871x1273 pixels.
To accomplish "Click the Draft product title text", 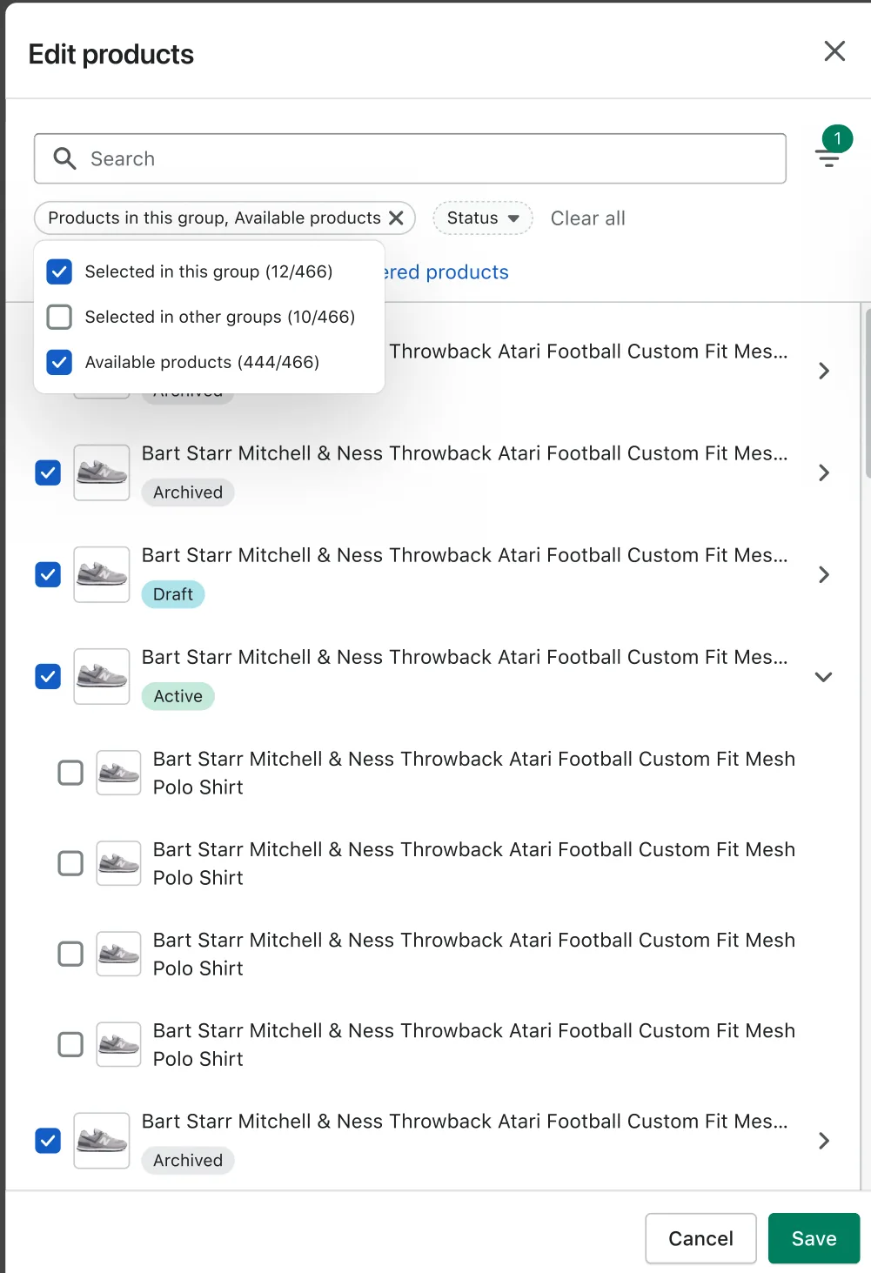I will [465, 555].
